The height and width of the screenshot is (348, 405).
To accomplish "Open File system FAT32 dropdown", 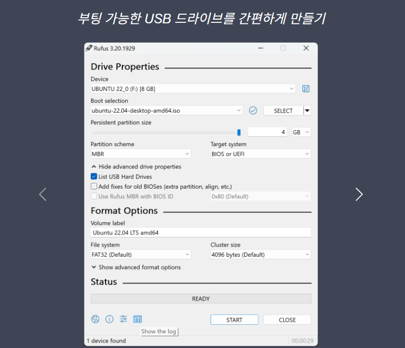I will [141, 255].
